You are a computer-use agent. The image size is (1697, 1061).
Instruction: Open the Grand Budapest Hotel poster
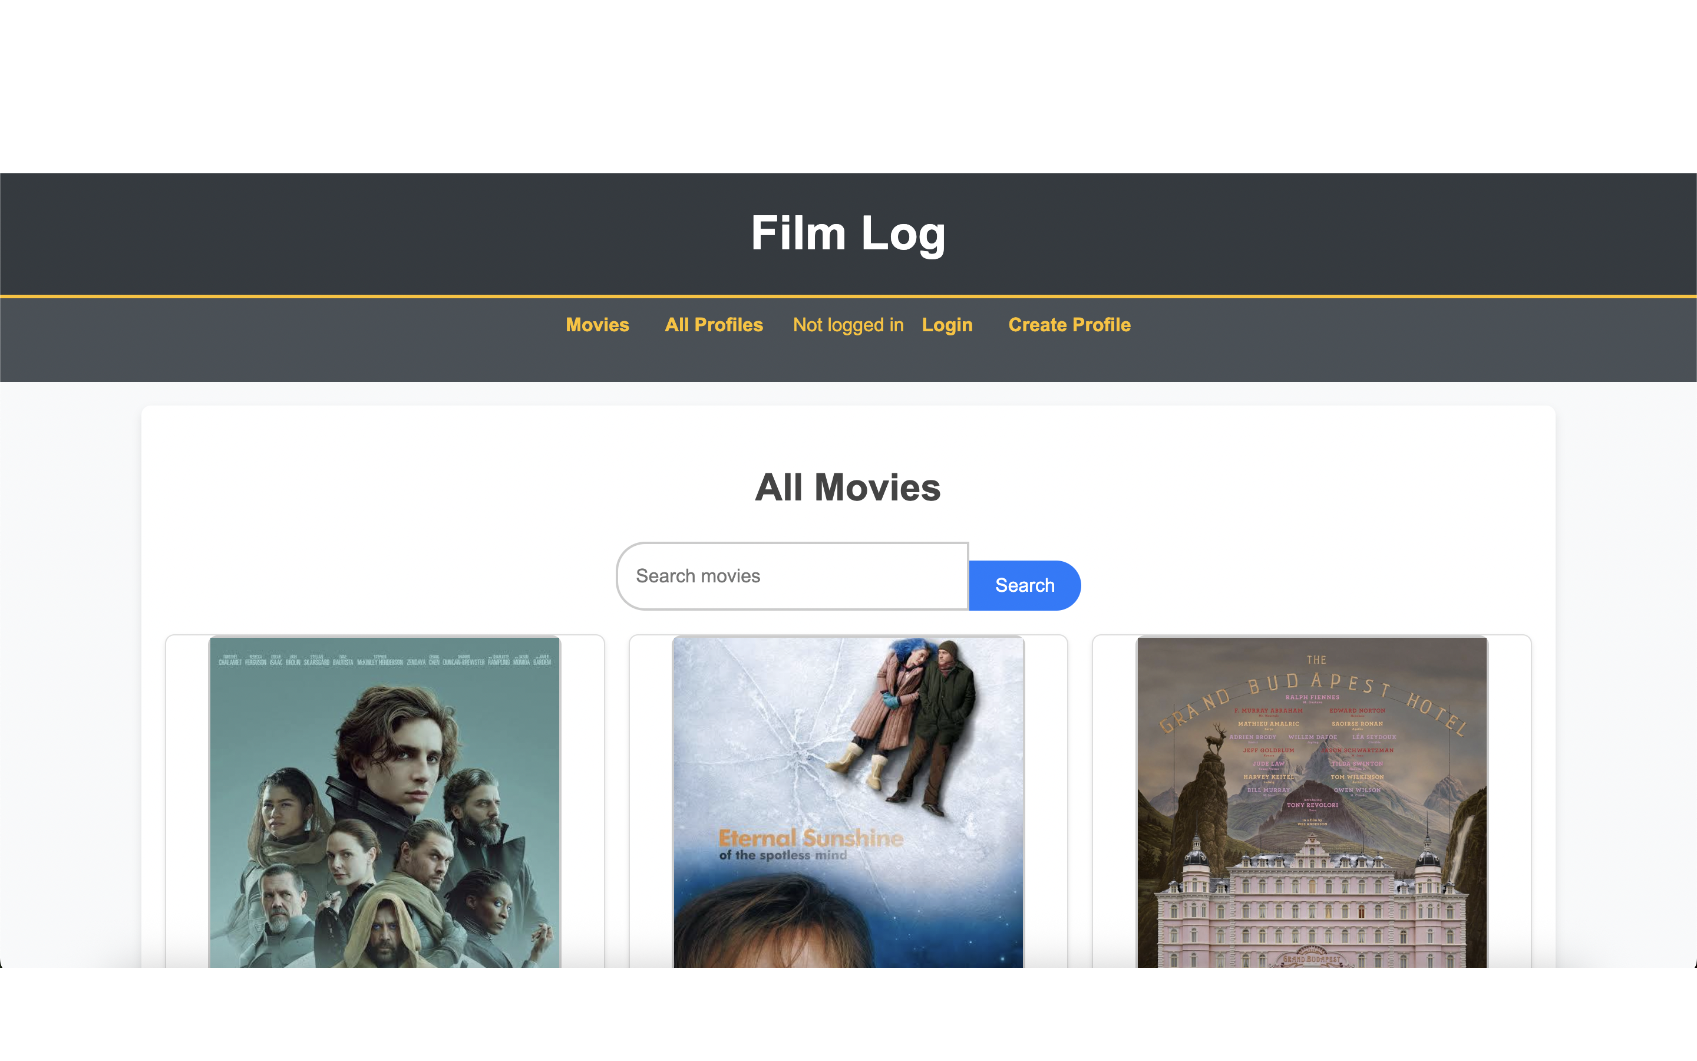1312,802
